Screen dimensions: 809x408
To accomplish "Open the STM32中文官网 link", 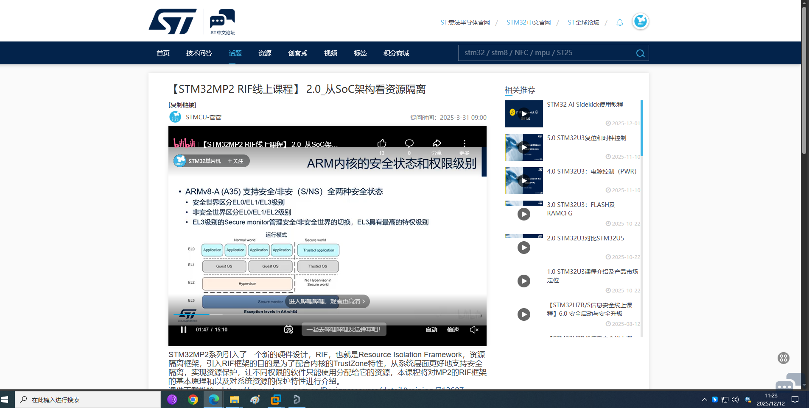I will [529, 22].
